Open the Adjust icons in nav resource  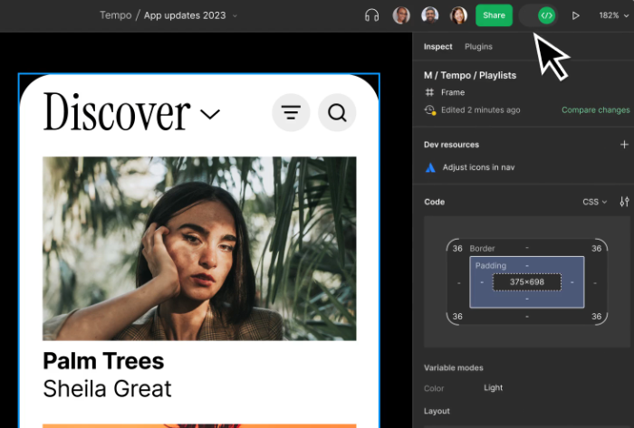coord(478,167)
